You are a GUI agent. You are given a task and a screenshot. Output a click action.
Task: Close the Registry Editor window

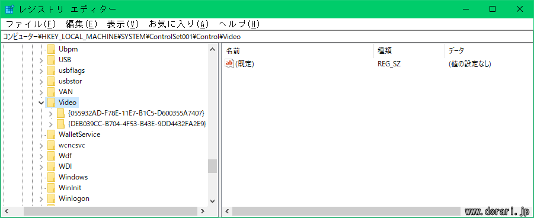point(520,9)
